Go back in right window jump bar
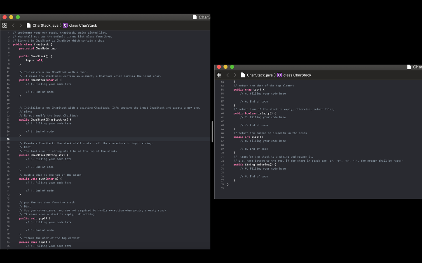Viewport: 422px width, 263px height. click(x=227, y=75)
